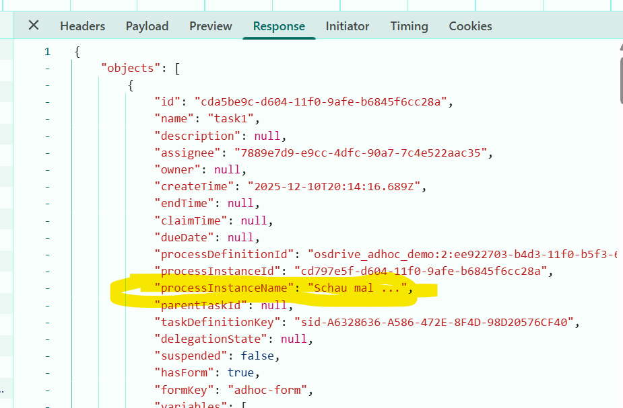This screenshot has width=623, height=408.
Task: Click the createTime value 2025-12-10T20:14:16.689Z
Action: (x=334, y=187)
